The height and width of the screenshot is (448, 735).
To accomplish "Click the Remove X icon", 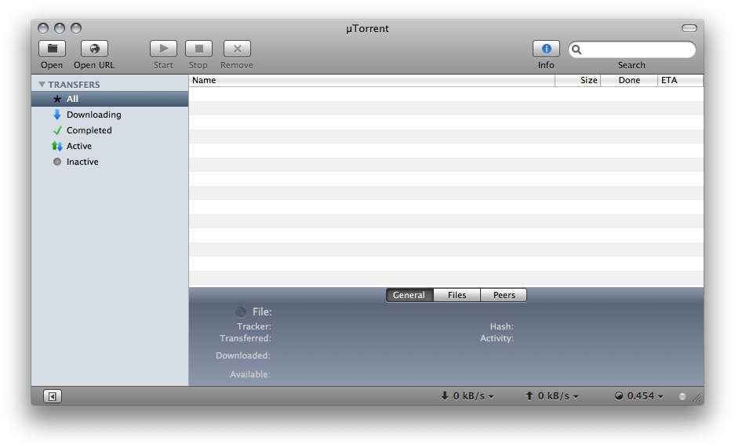I will coord(237,49).
